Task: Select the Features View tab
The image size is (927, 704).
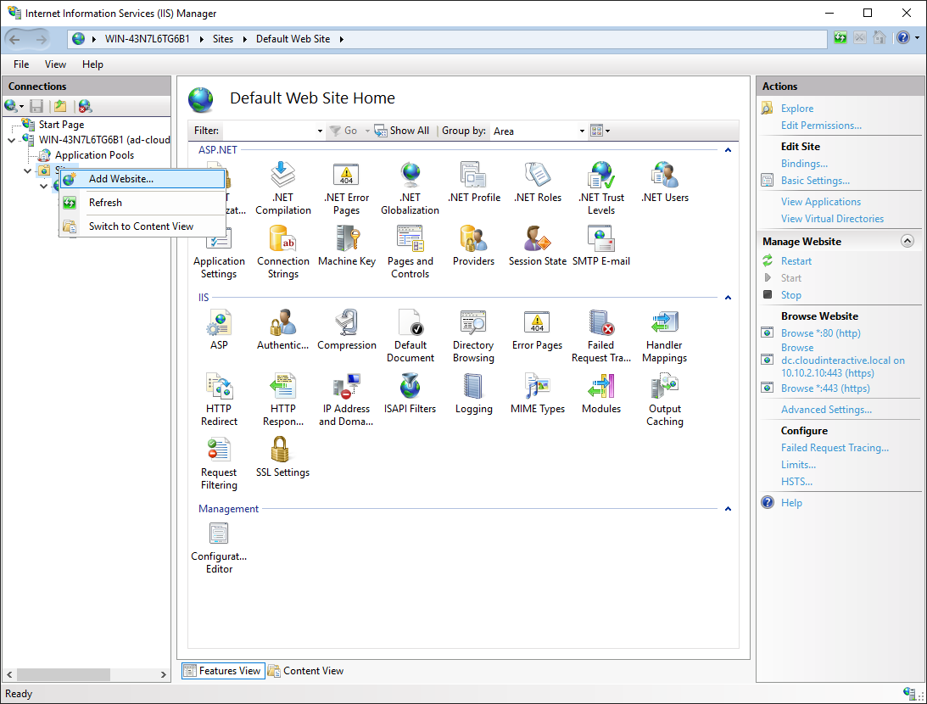Action: (223, 671)
